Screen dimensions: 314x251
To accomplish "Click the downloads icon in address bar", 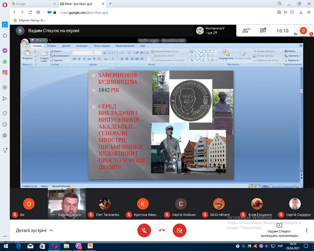I will [308, 12].
